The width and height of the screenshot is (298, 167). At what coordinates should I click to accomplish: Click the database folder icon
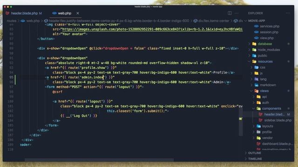(x=254, y=44)
